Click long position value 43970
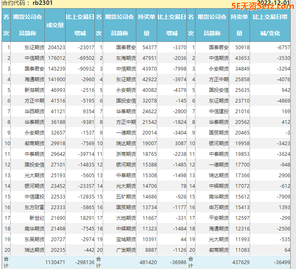296x269 pixels. coord(149,69)
